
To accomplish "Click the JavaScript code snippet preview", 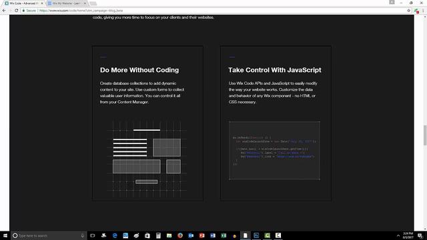I will [x=274, y=151].
